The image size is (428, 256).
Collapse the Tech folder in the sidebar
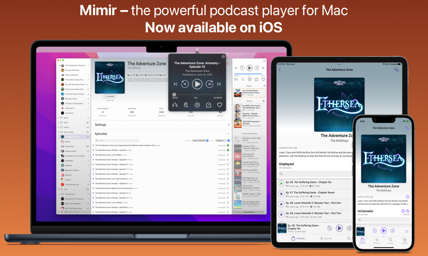(59, 189)
